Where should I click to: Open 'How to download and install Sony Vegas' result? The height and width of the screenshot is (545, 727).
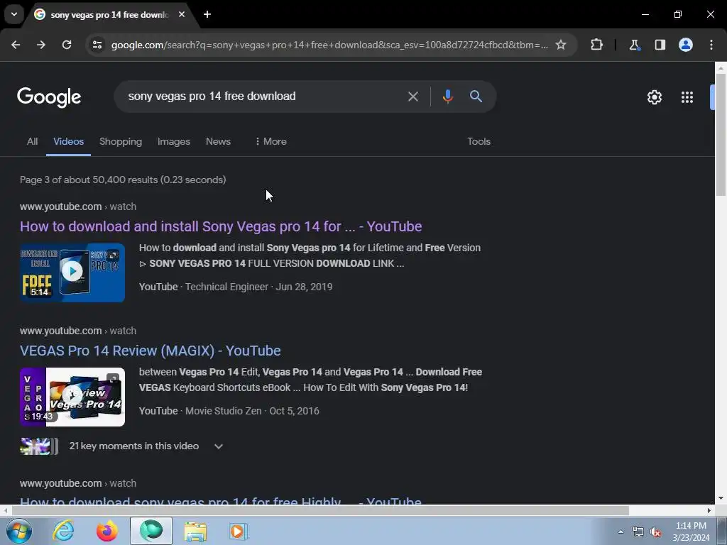tap(221, 226)
